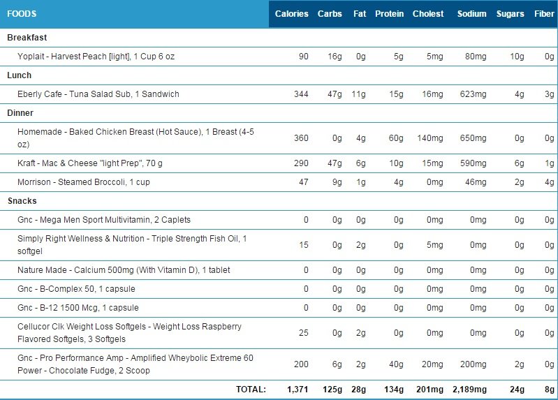Click Gnc B-12 1500 Mcg entry
Viewport: 558px width, 400px height.
point(78,307)
